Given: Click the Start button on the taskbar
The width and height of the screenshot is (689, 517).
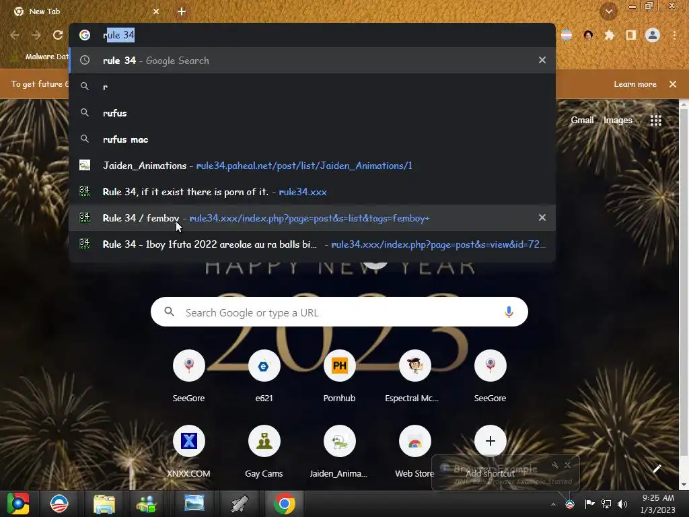Looking at the screenshot, I should click(18, 504).
